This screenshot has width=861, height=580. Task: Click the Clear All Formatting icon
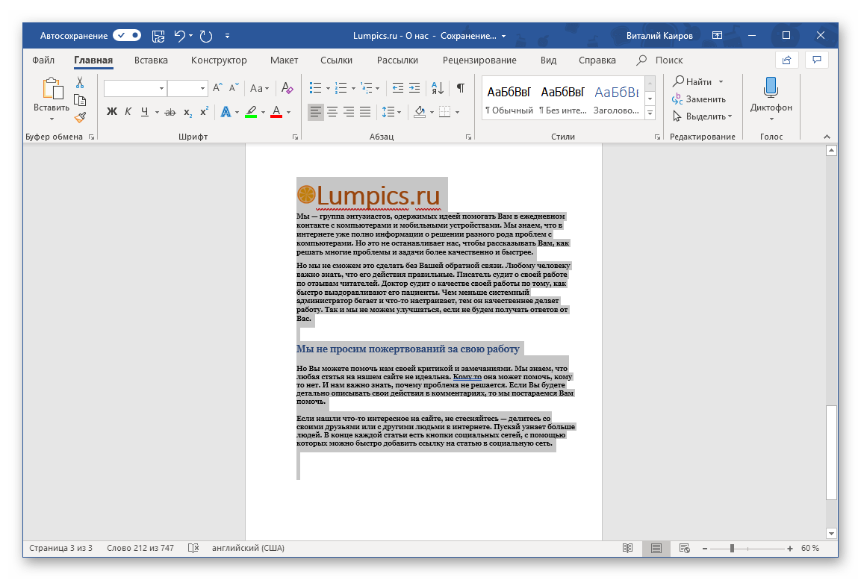[287, 88]
